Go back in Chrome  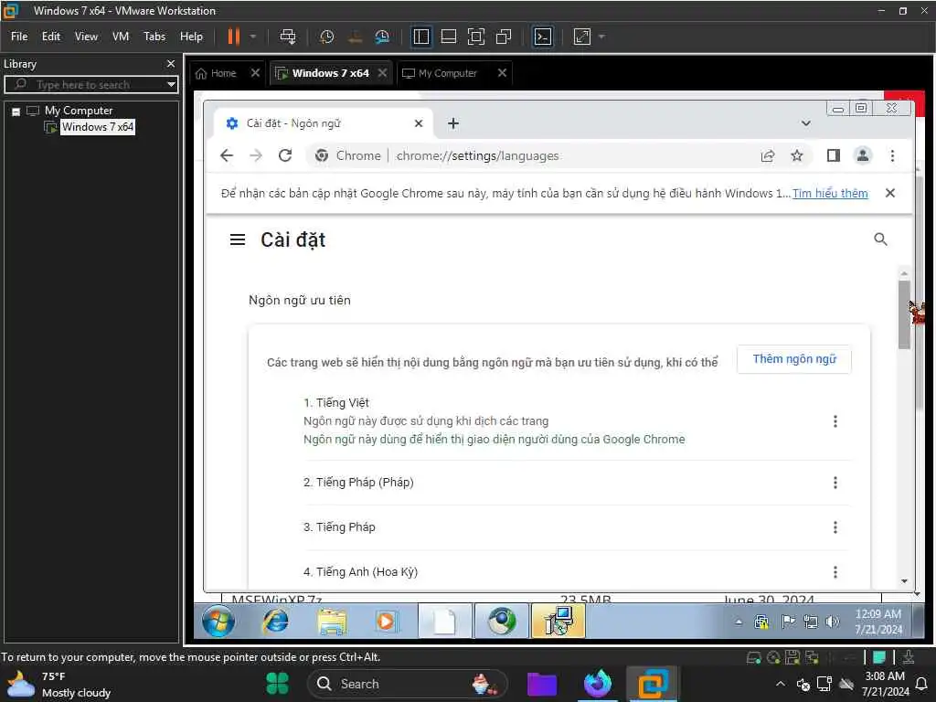click(227, 155)
